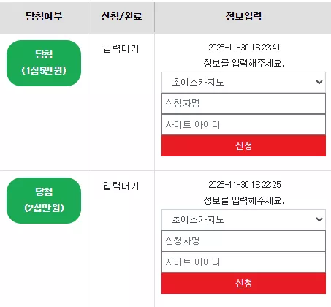Image resolution: width=331 pixels, height=307 pixels.
Task: Click the green 당첨 (2십만원) badge
Action: pos(44,200)
